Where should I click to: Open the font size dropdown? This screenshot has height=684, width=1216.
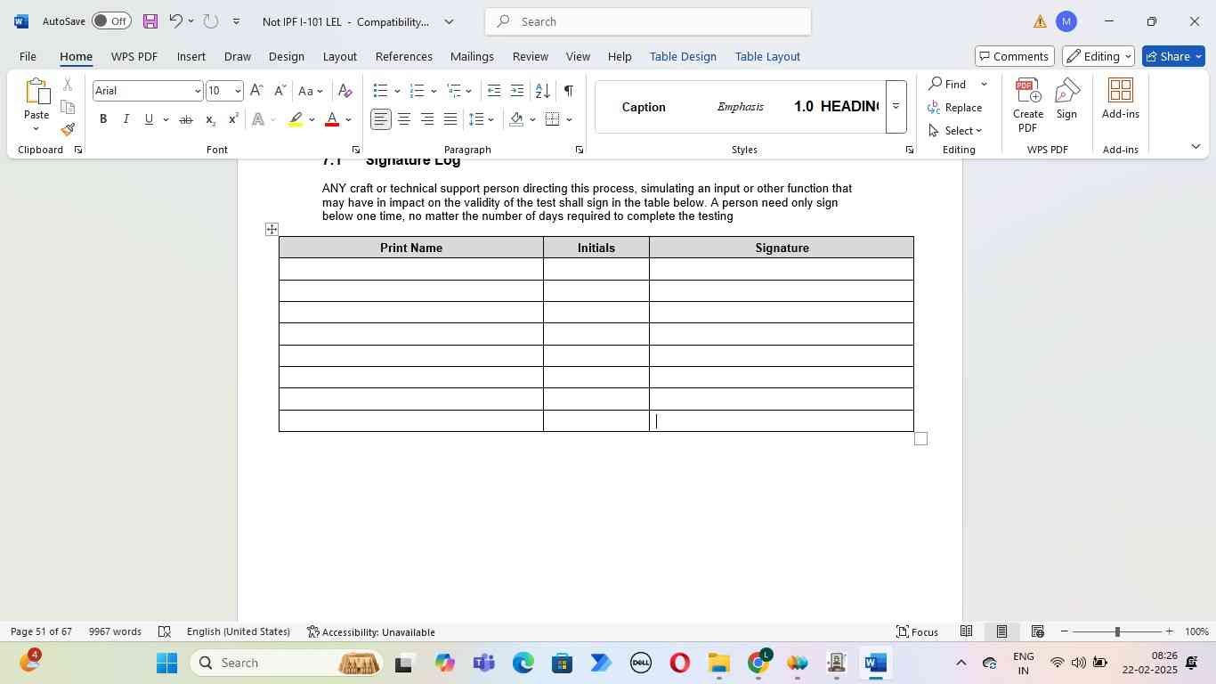pos(238,91)
